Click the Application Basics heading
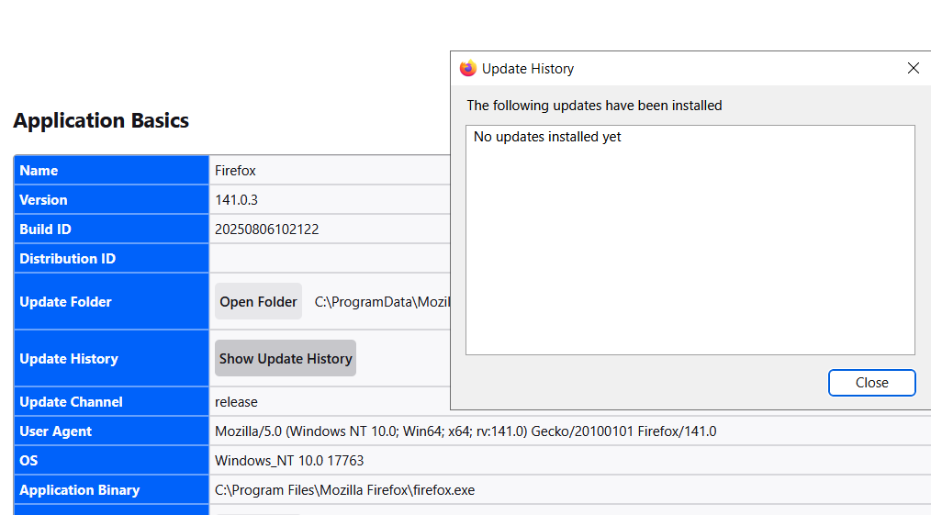 [101, 121]
